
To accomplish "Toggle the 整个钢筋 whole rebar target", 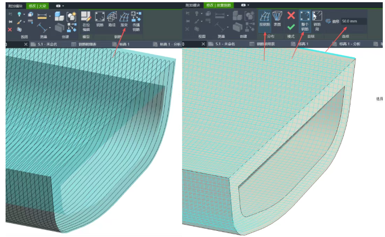I will 305,21.
